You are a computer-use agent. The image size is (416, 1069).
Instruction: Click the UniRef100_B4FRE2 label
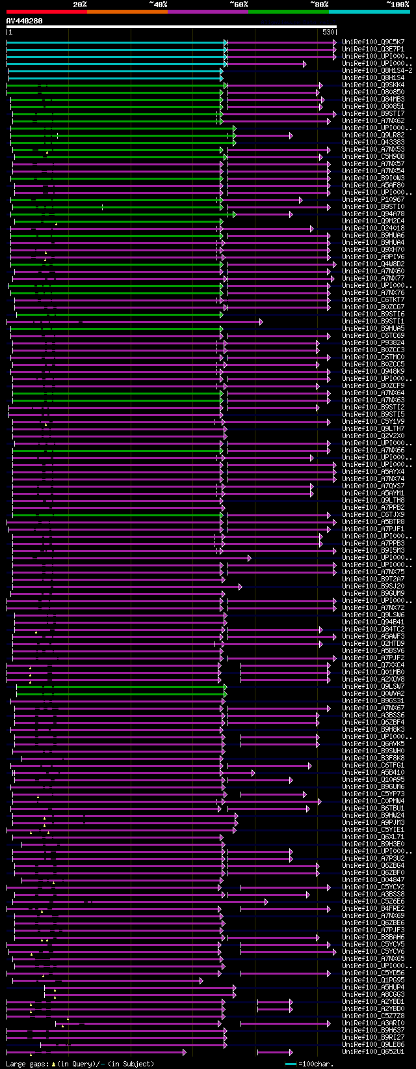(x=373, y=908)
